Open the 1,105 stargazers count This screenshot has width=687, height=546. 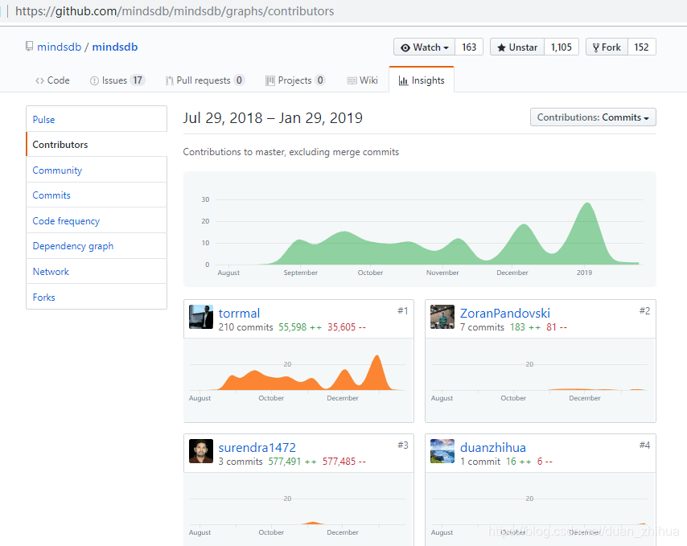[x=562, y=47]
